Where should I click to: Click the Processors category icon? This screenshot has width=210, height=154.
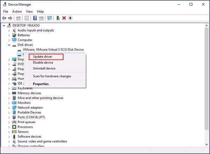[x=14, y=127]
